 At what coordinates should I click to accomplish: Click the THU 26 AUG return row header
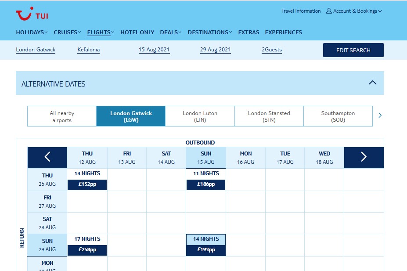(x=47, y=180)
